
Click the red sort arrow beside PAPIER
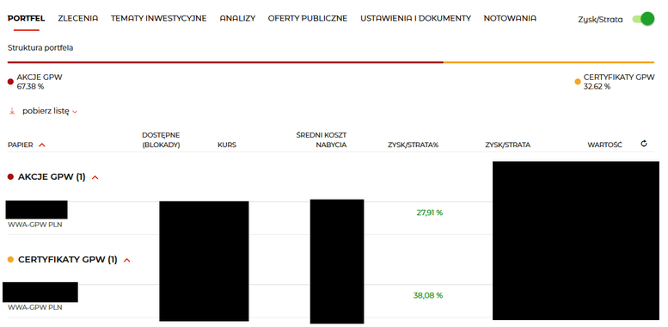click(x=42, y=145)
